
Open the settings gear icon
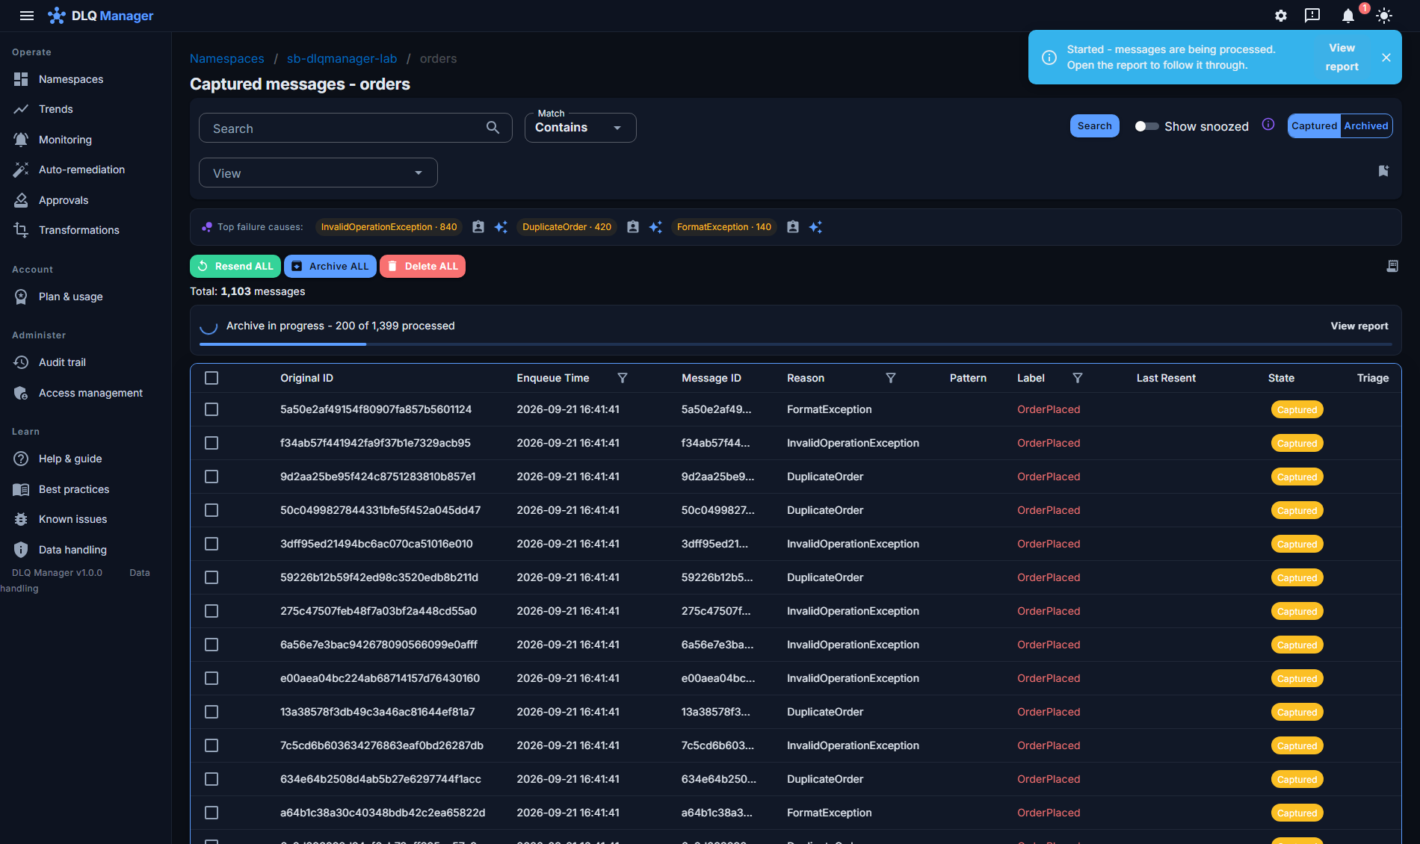pyautogui.click(x=1281, y=16)
